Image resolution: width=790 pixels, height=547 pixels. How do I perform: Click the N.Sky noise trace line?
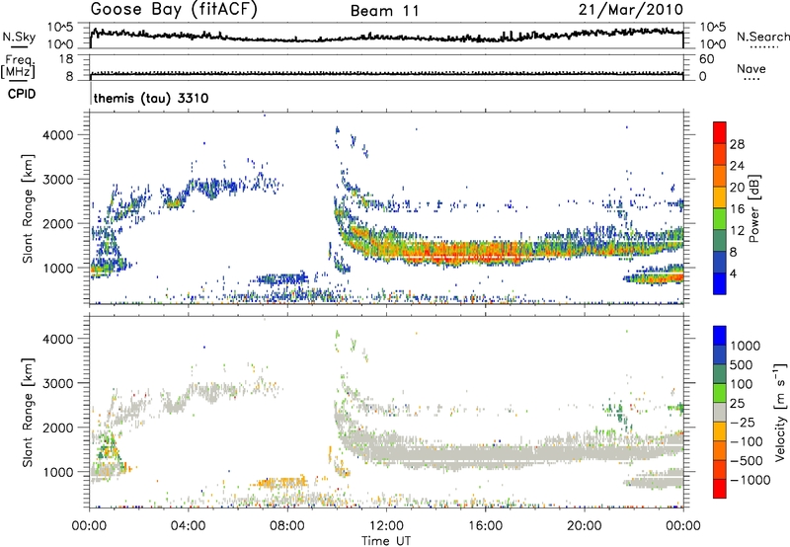(x=386, y=38)
